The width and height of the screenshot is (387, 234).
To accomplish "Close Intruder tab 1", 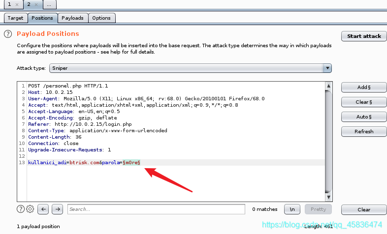I will [x=17, y=4].
